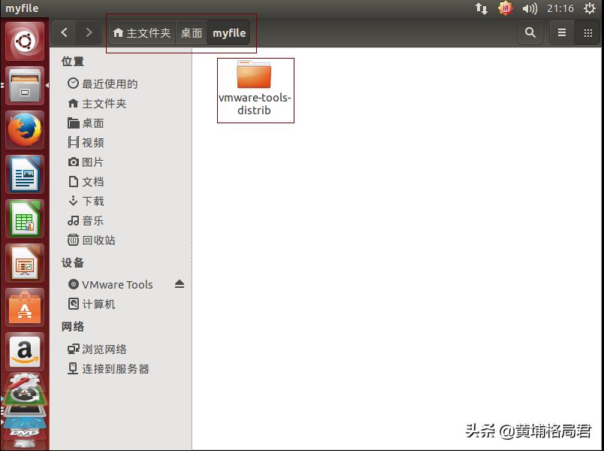
Task: Switch to 桌面 in the path bar
Action: pos(191,32)
